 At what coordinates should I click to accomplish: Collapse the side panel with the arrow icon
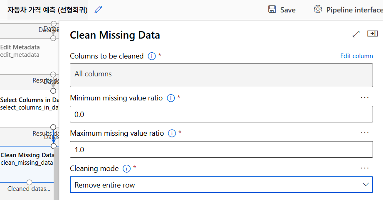click(x=372, y=34)
